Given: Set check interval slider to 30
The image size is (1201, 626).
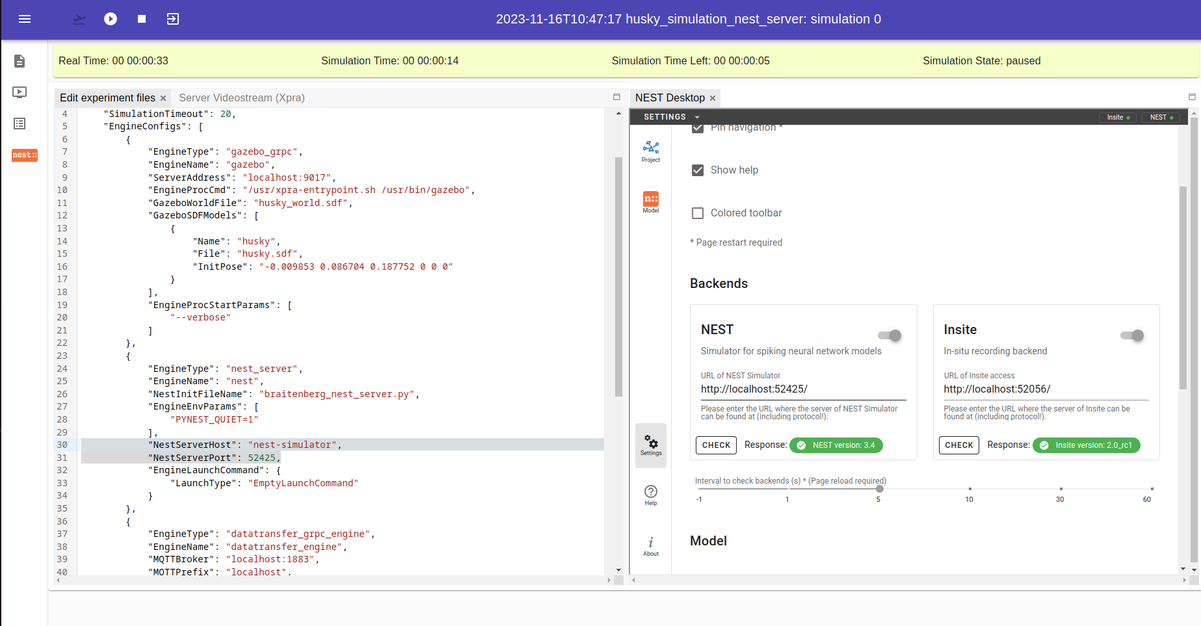Looking at the screenshot, I should click(x=1061, y=489).
